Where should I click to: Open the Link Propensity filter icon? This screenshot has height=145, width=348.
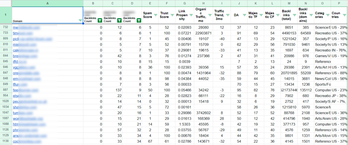pyautogui.click(x=191, y=15)
